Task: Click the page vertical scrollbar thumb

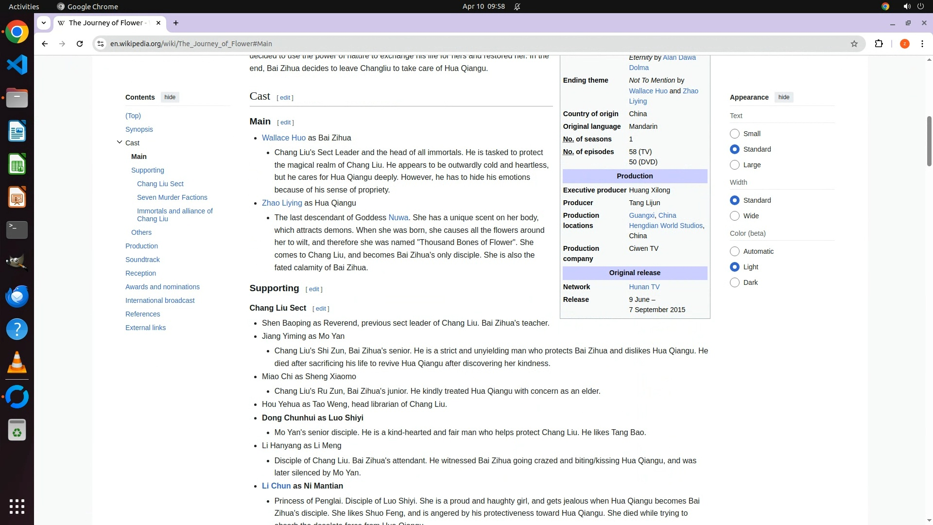Action: click(929, 141)
